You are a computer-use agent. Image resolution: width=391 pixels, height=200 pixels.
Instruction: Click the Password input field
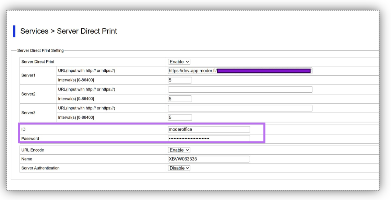coord(209,138)
